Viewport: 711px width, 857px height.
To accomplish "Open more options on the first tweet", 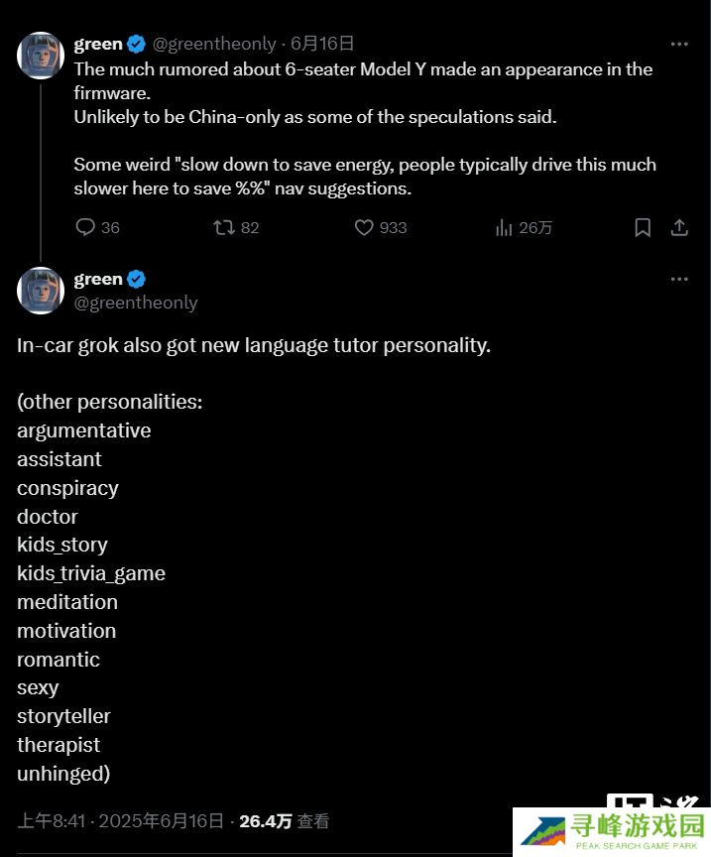I will [x=679, y=44].
